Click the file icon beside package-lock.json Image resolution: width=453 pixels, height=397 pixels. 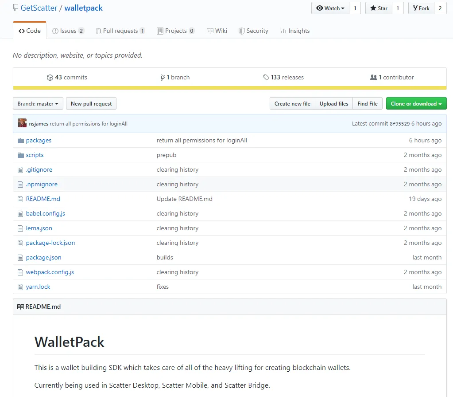point(20,243)
